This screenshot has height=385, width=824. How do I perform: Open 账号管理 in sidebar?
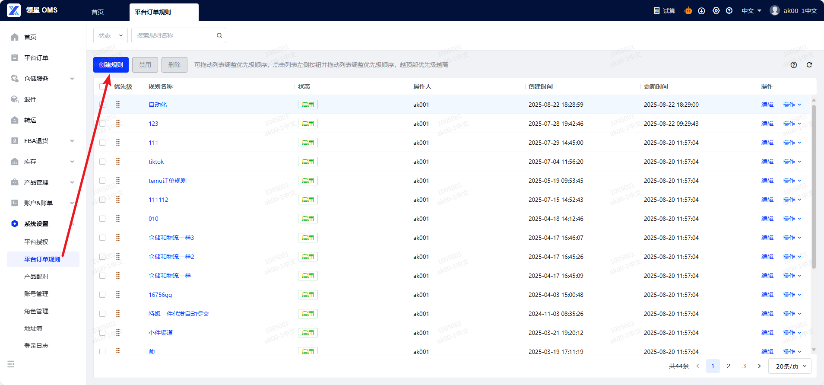click(36, 294)
